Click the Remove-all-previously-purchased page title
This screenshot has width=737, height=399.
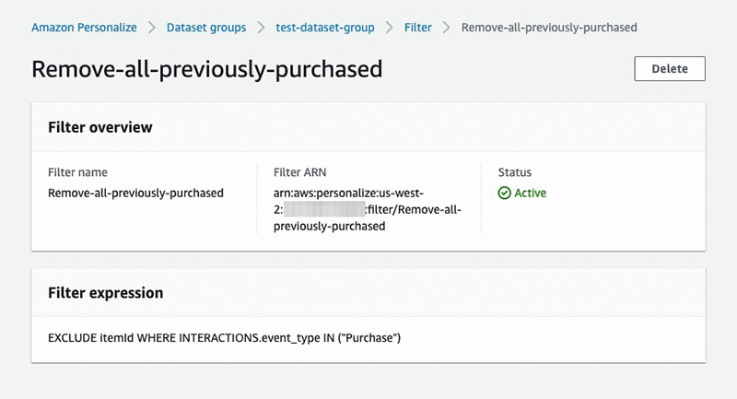(206, 70)
